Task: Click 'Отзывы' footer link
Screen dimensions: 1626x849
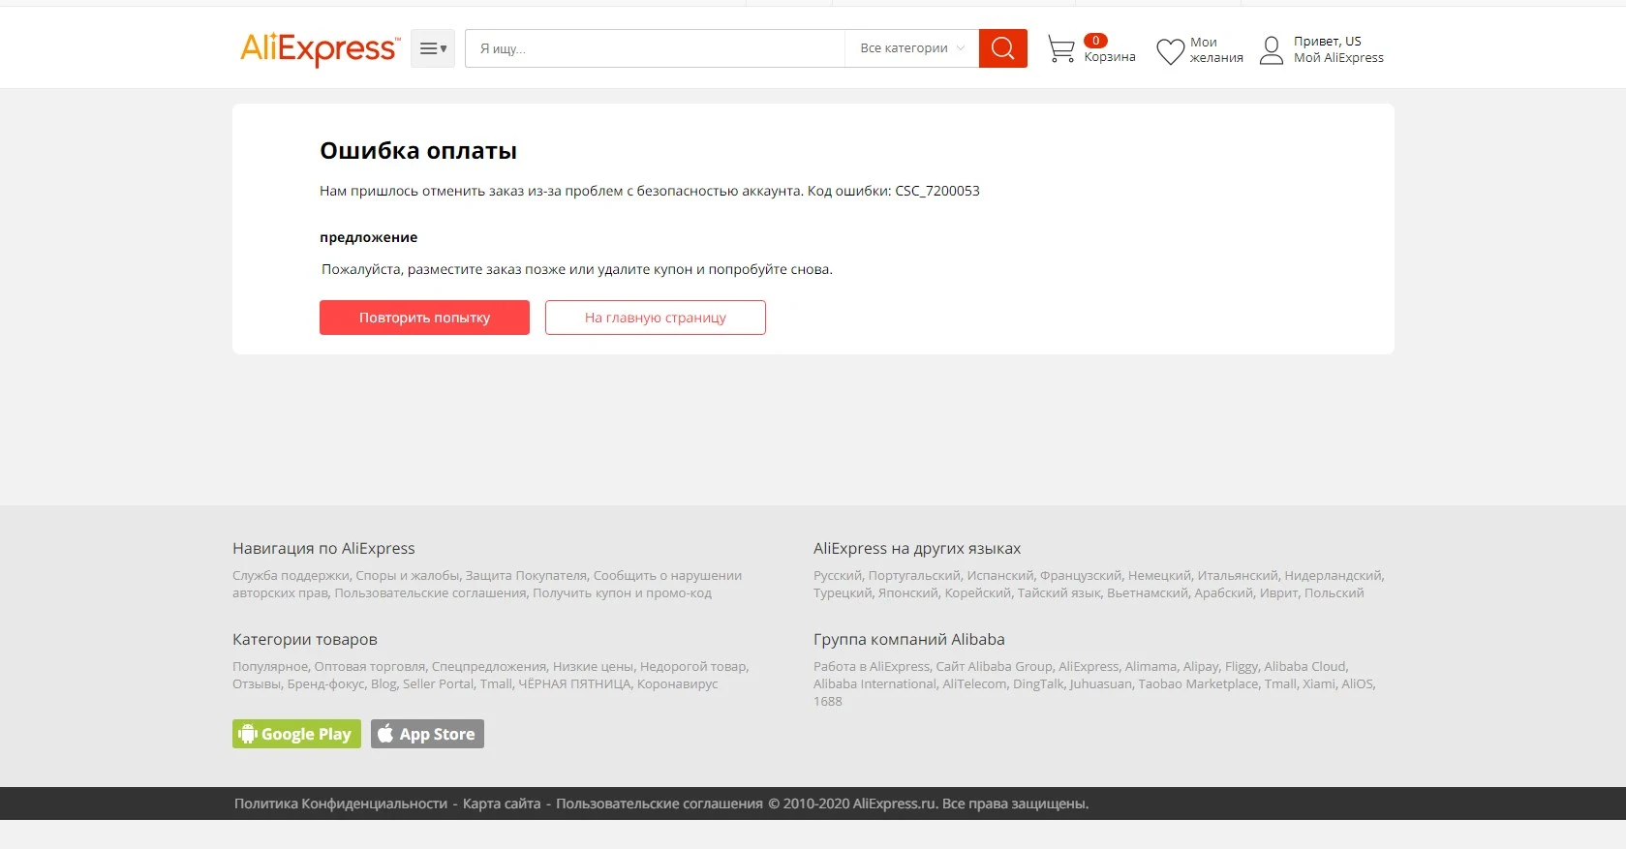Action: point(257,684)
